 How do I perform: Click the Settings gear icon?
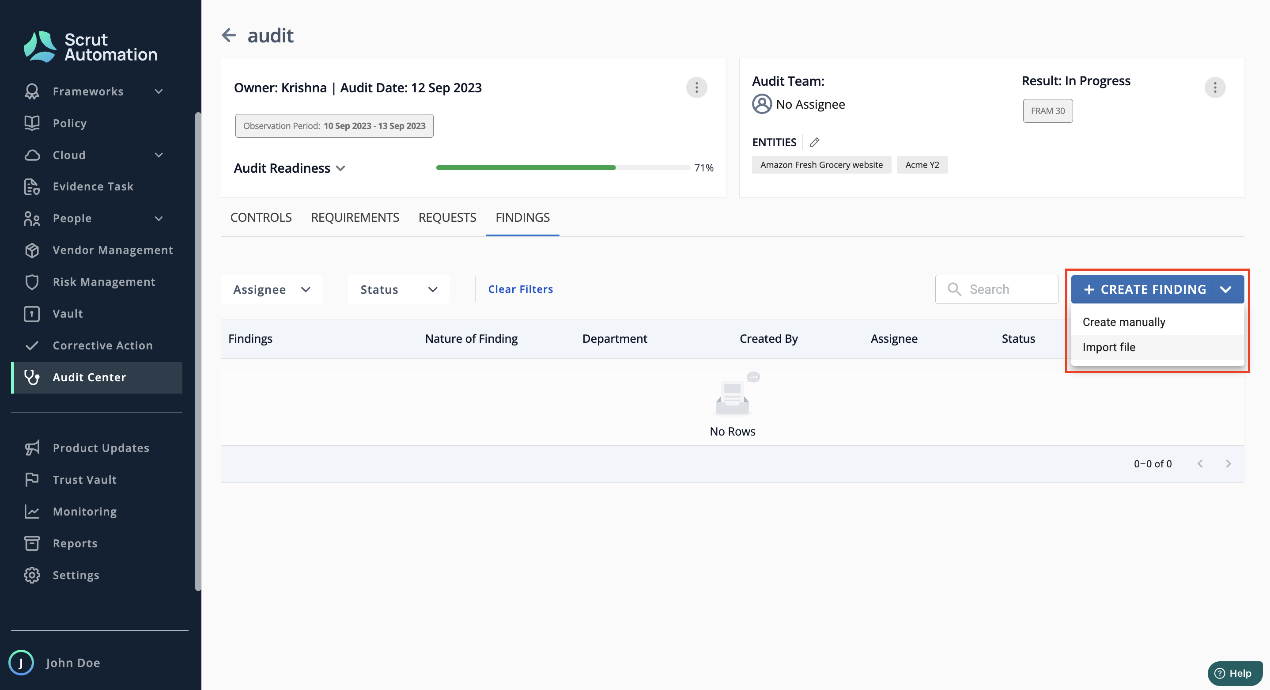[x=32, y=575]
